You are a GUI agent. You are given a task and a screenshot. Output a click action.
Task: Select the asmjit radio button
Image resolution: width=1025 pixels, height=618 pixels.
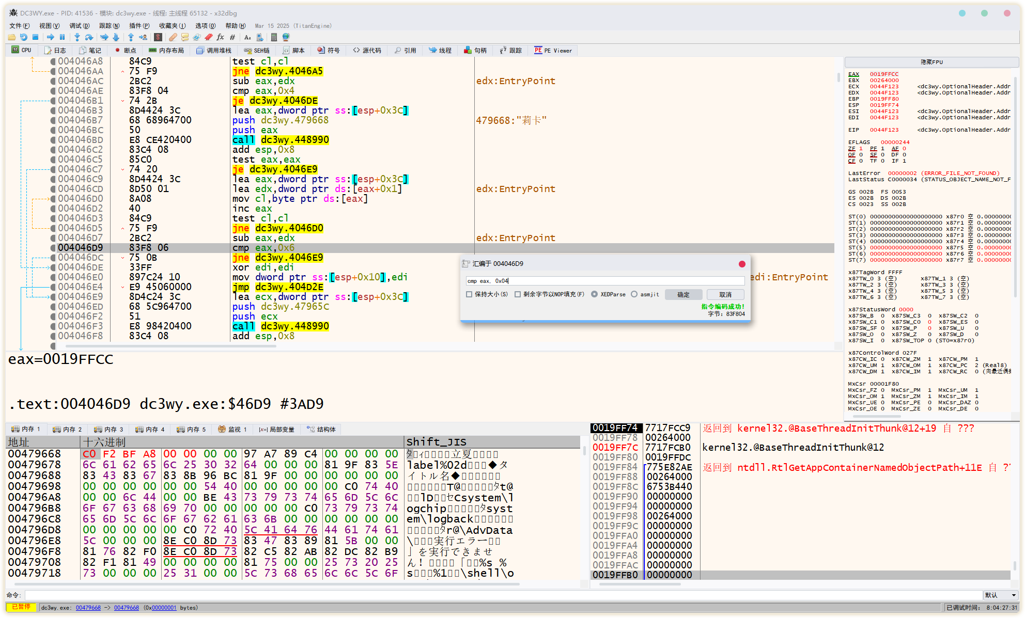click(x=634, y=294)
